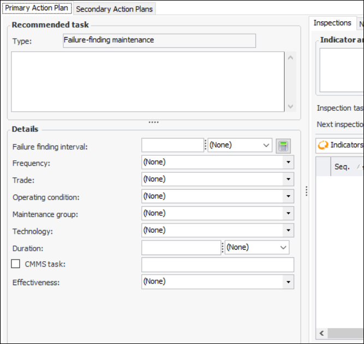Screen dimensions: 364x344
Task: Click the Duration value field
Action: click(x=181, y=248)
